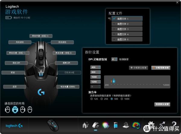Click the 向右滚动 assignment label
Screen dimensions: 181x134
tap(62, 42)
